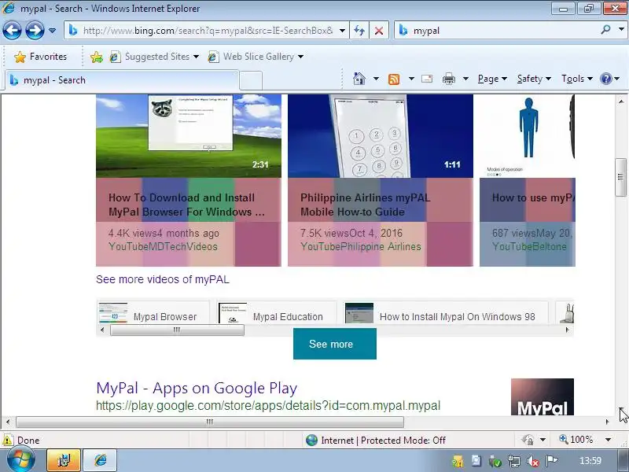The width and height of the screenshot is (629, 472).
Task: Click the pinned installer taskbar icon
Action: 64,460
